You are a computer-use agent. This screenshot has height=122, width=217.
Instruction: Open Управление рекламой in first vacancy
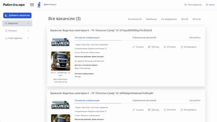[144, 38]
